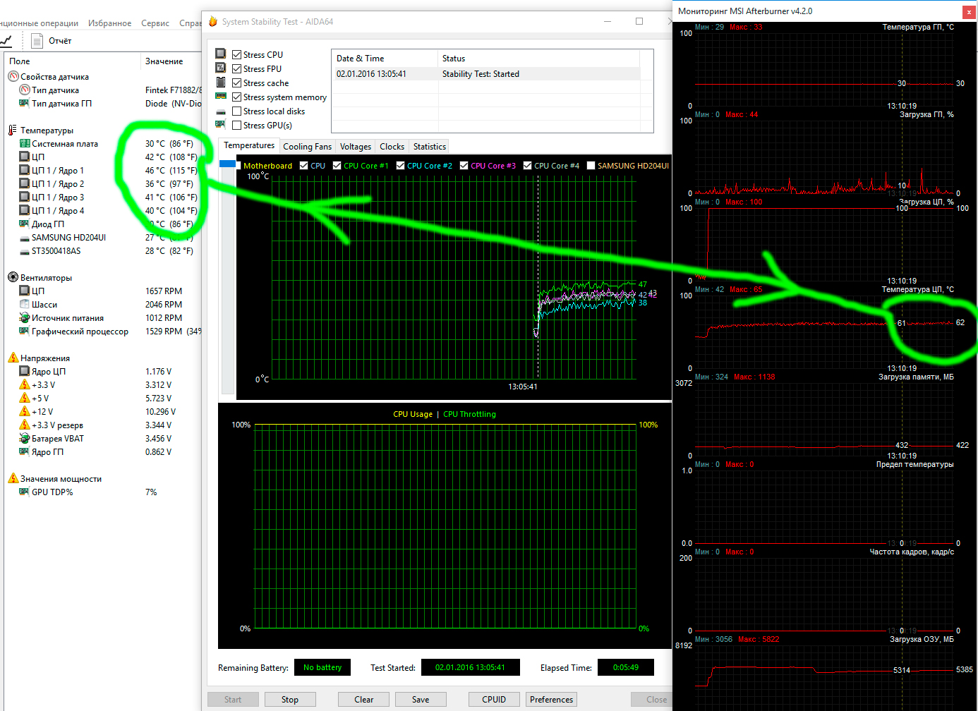Viewport: 978px width, 711px height.
Task: Click the +12 V voltage bolt icon
Action: click(x=24, y=412)
